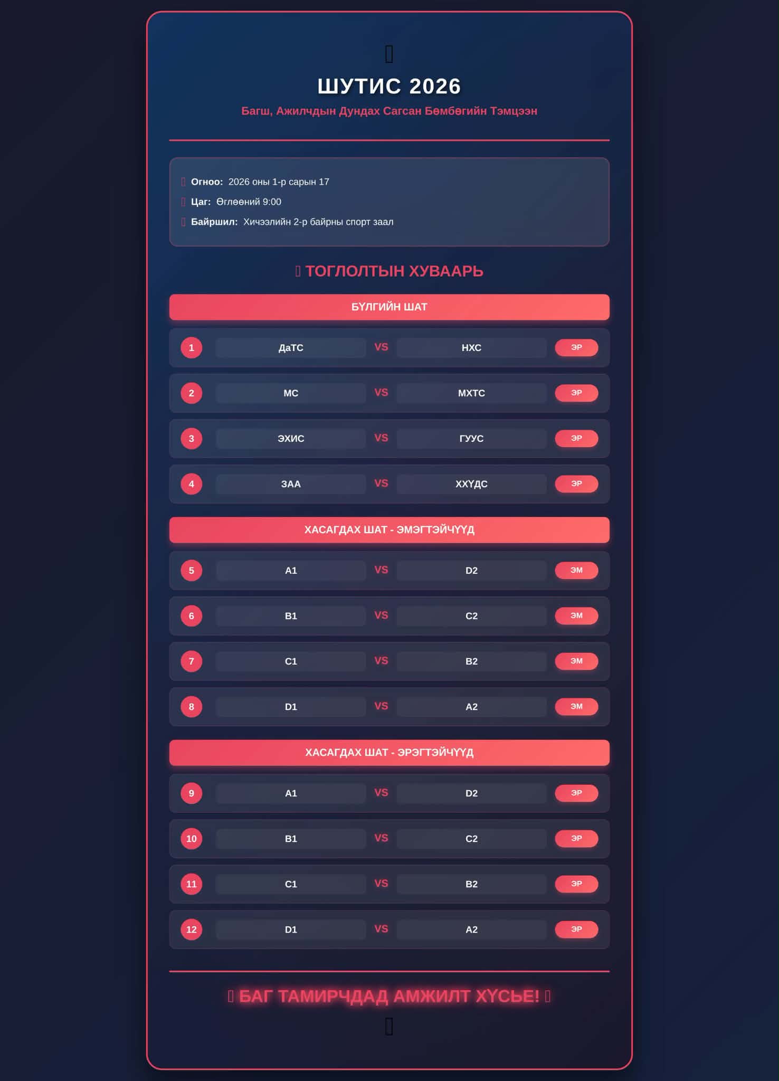779x1081 pixels.
Task: Select the ХАСАГДАХ ШАТ - ЭРЭГТЭЙЧҮҮД header
Action: click(389, 752)
